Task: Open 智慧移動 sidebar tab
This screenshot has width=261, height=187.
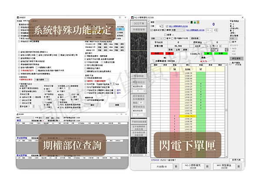Action: (139, 76)
